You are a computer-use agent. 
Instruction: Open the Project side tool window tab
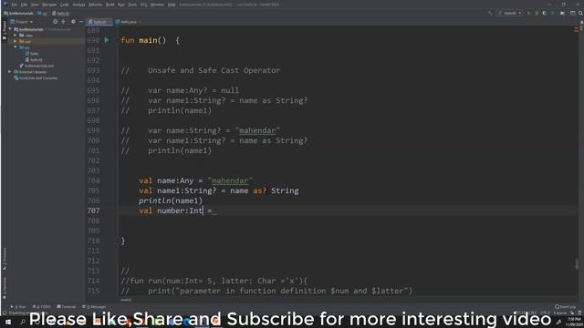point(5,30)
